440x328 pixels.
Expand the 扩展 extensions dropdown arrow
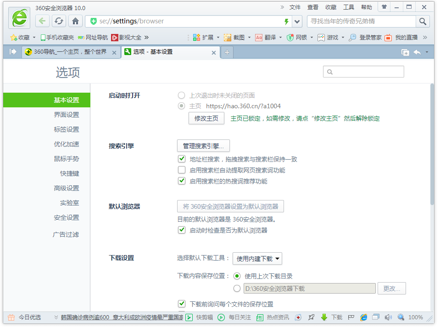coord(218,38)
